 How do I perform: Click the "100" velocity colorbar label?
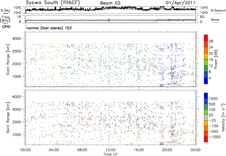[x=212, y=110]
